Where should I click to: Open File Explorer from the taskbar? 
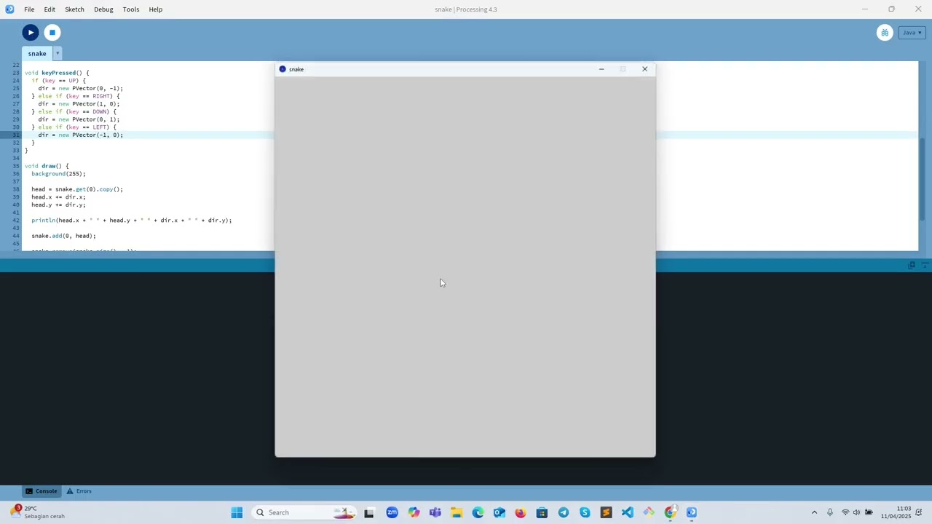click(457, 512)
